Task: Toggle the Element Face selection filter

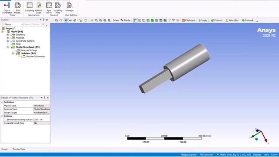Action: tap(161, 20)
